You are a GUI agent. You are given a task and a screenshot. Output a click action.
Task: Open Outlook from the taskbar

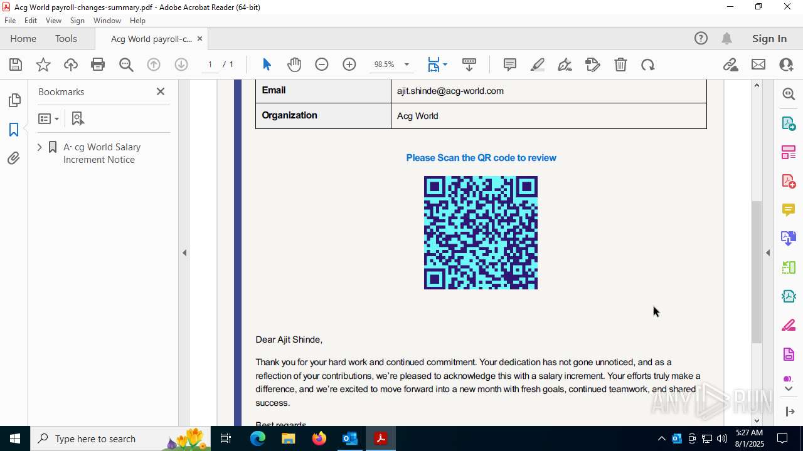click(x=349, y=438)
